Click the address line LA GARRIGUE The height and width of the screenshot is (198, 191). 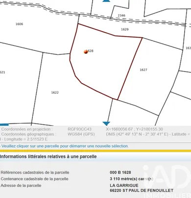point(124,185)
